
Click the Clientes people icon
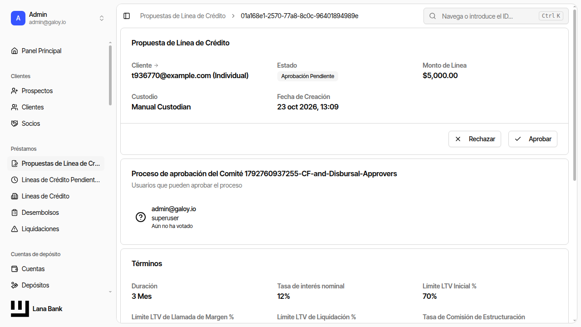pos(15,107)
